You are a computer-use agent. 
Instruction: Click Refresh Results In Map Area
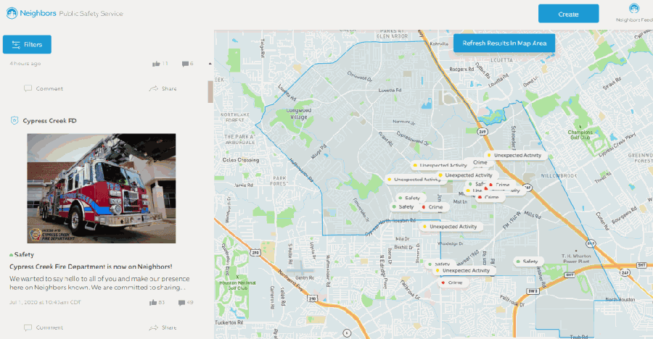(x=504, y=43)
